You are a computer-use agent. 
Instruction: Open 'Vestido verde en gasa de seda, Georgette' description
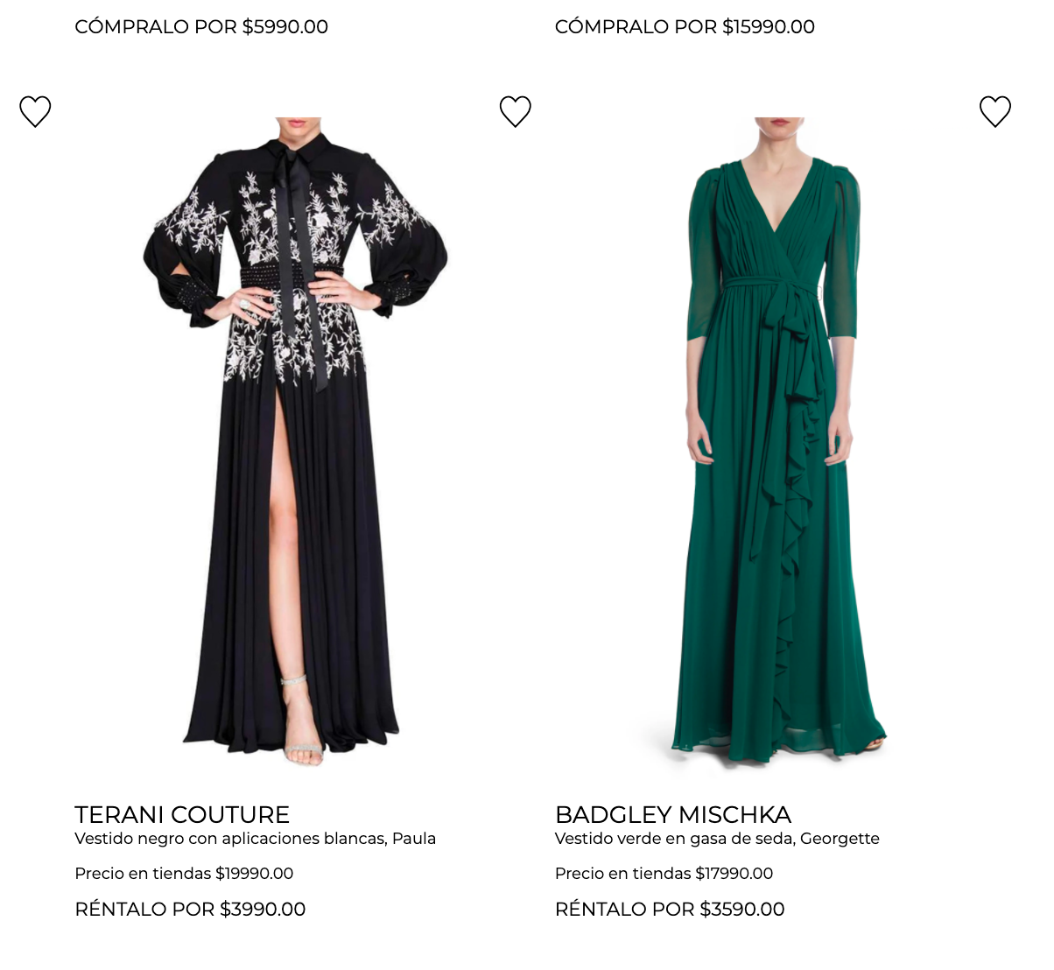(x=716, y=839)
